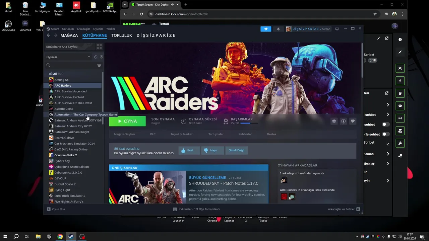Open the Arkadaşlar menu in Steam

pyautogui.click(x=83, y=29)
